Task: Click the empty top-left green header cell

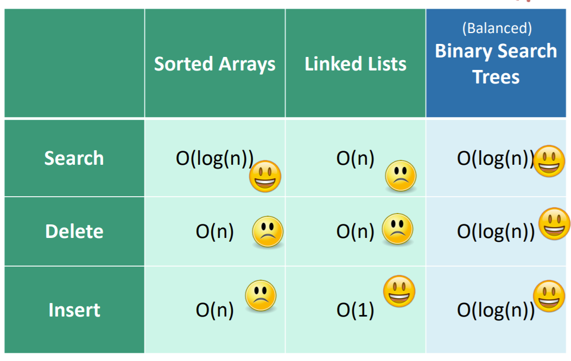Action: (74, 63)
